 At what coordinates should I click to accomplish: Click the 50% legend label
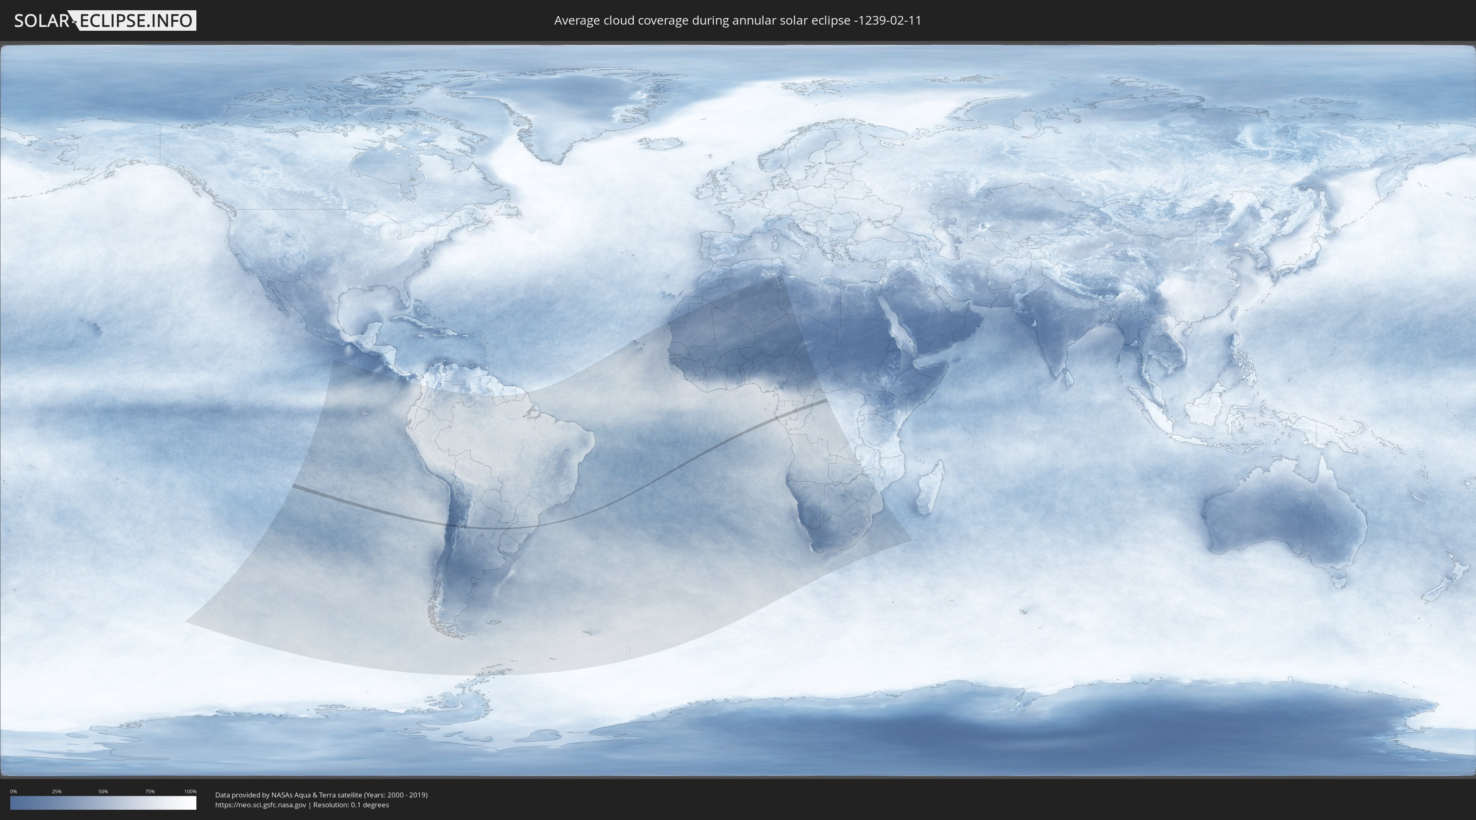pos(103,791)
